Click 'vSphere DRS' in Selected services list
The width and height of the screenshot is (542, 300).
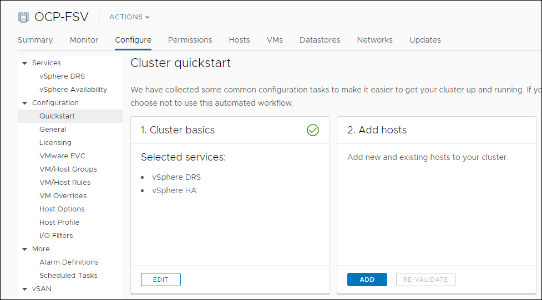[176, 177]
